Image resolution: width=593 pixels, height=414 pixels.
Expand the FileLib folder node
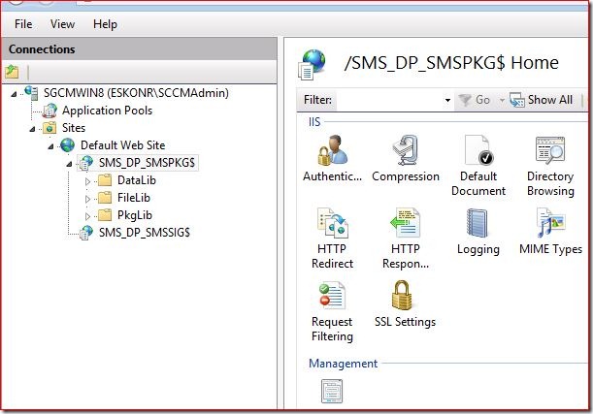point(86,198)
